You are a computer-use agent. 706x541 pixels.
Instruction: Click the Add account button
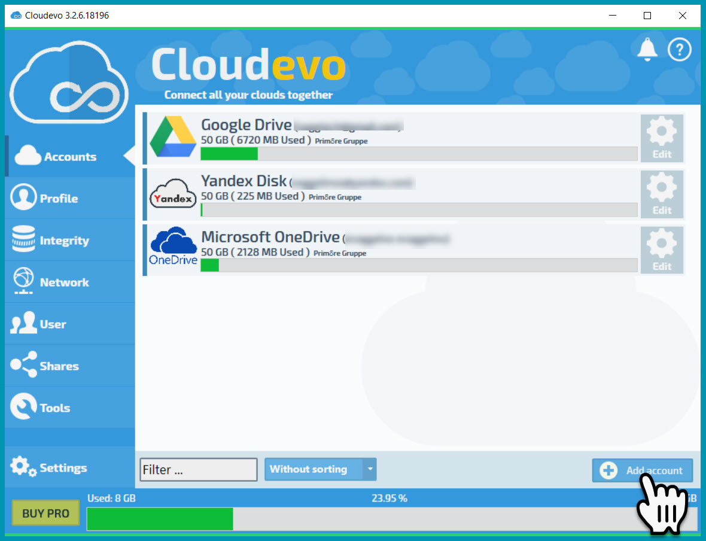(x=642, y=470)
